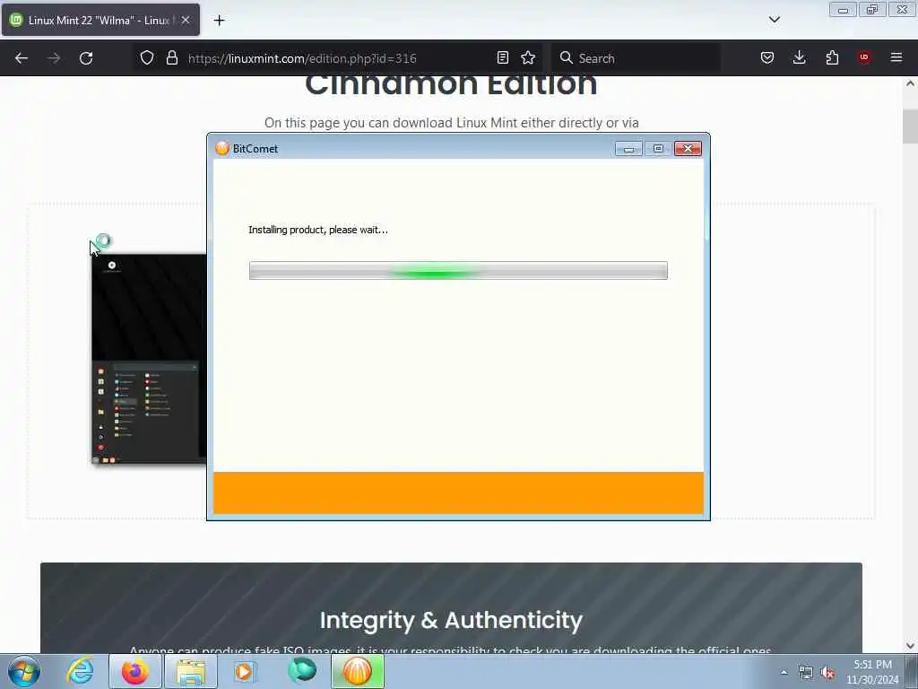Show Firefox downloads panel
The height and width of the screenshot is (689, 918).
tap(799, 57)
